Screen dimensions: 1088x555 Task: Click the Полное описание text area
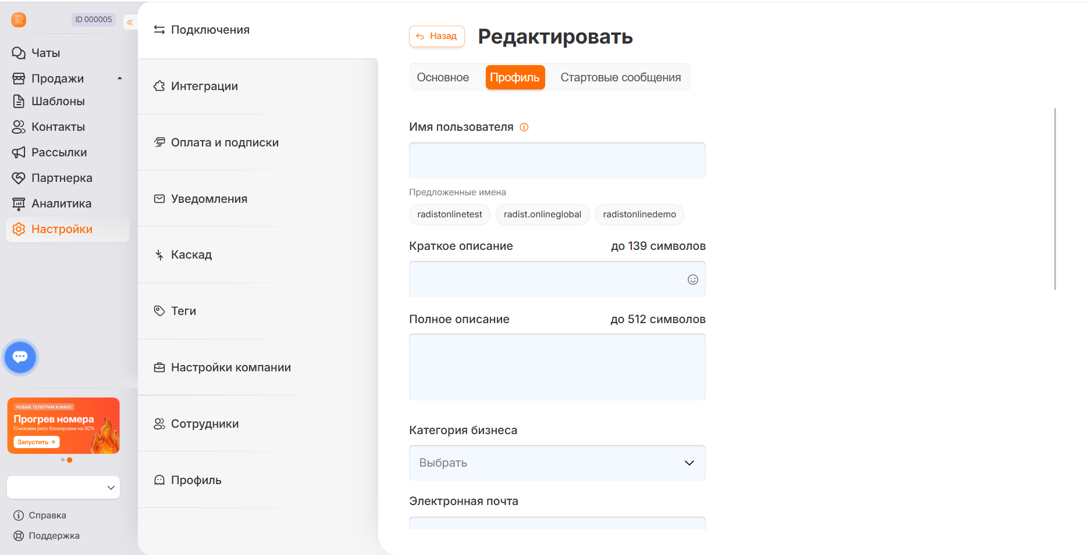[557, 367]
